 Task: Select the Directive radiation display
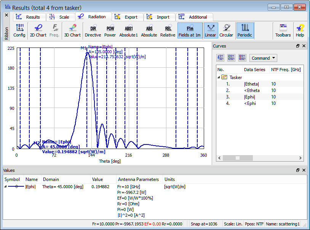(93, 30)
